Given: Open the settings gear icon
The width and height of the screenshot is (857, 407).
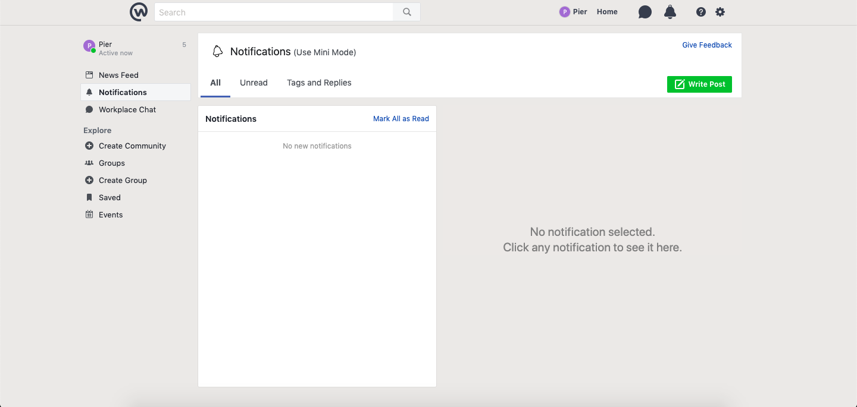Looking at the screenshot, I should 720,12.
